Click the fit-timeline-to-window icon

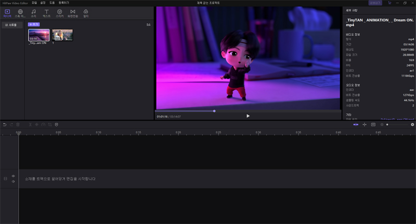[373, 125]
